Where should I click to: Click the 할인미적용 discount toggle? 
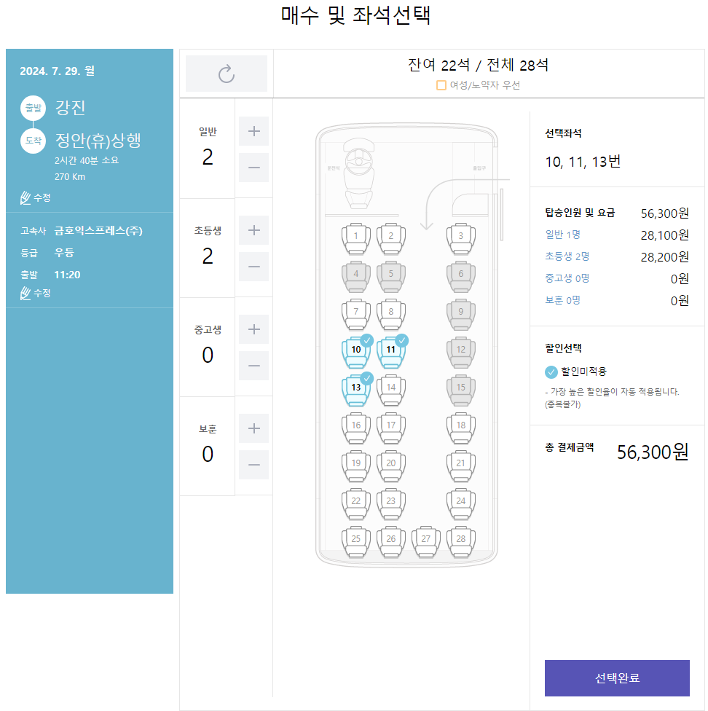click(x=551, y=373)
